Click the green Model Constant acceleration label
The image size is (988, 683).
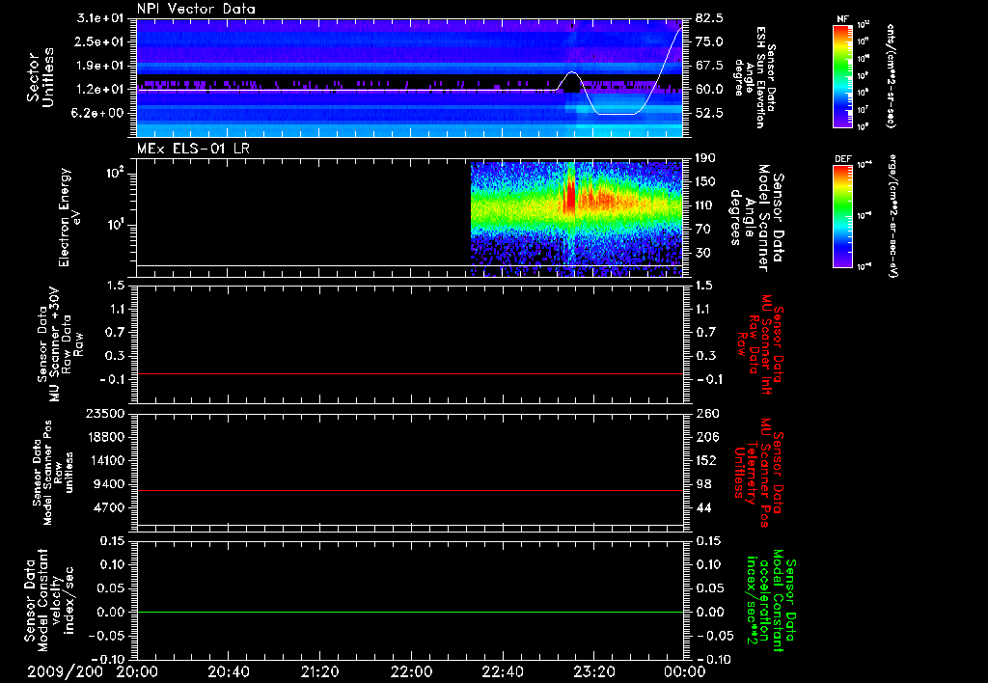pyautogui.click(x=772, y=602)
